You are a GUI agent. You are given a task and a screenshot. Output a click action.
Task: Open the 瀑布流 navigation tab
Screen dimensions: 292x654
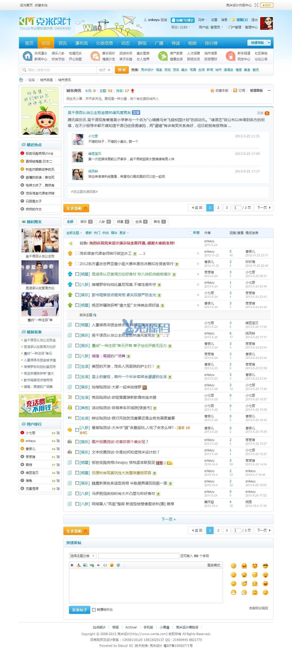click(81, 43)
